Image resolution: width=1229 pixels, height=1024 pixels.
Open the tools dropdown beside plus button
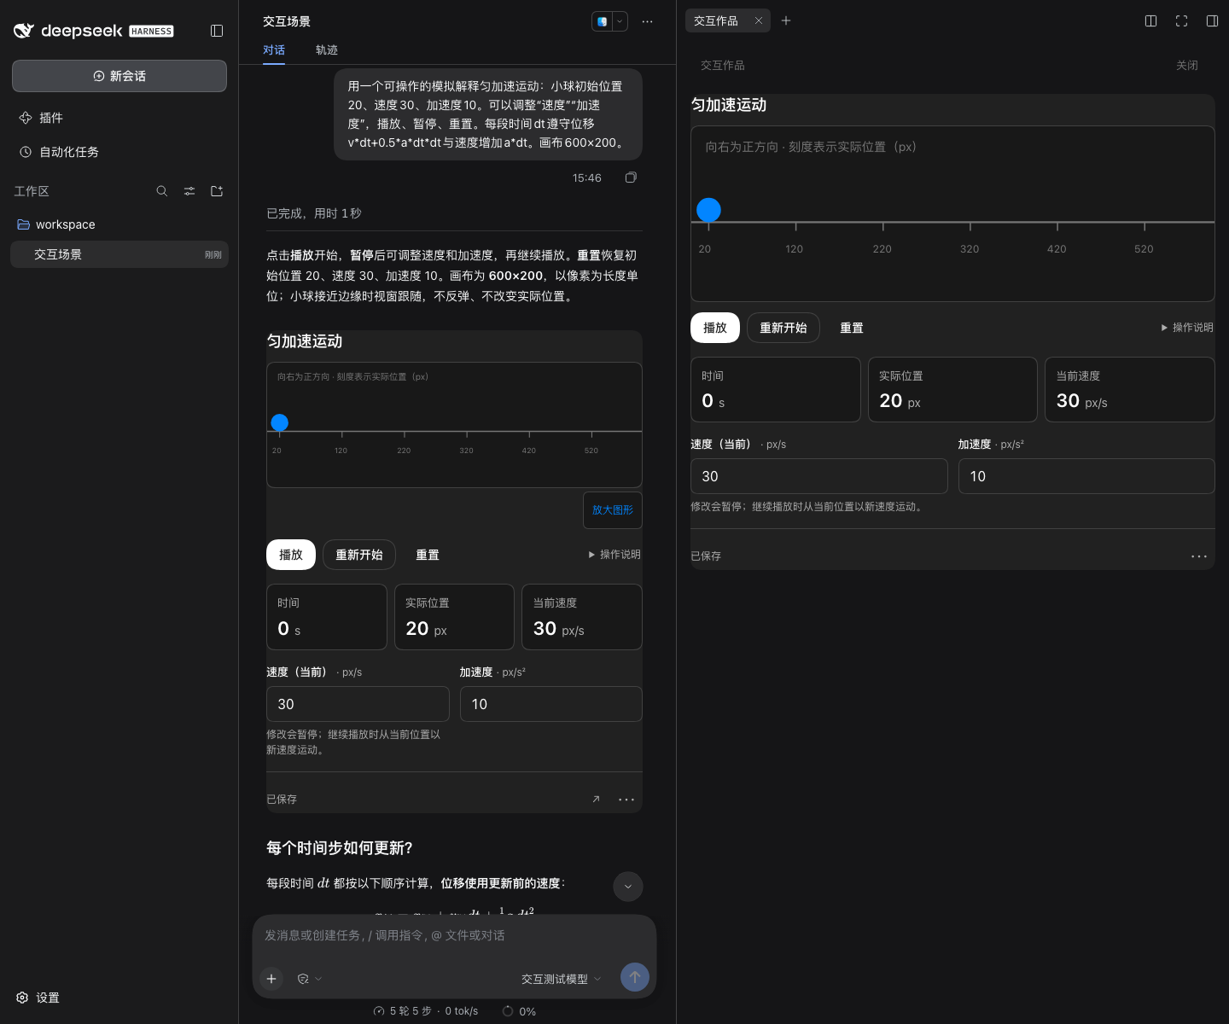coord(310,979)
